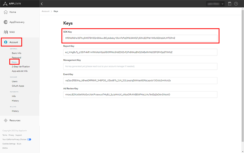Click the California privacy choices badge icon
Viewport: 244px width, 153px height.
click(29, 140)
